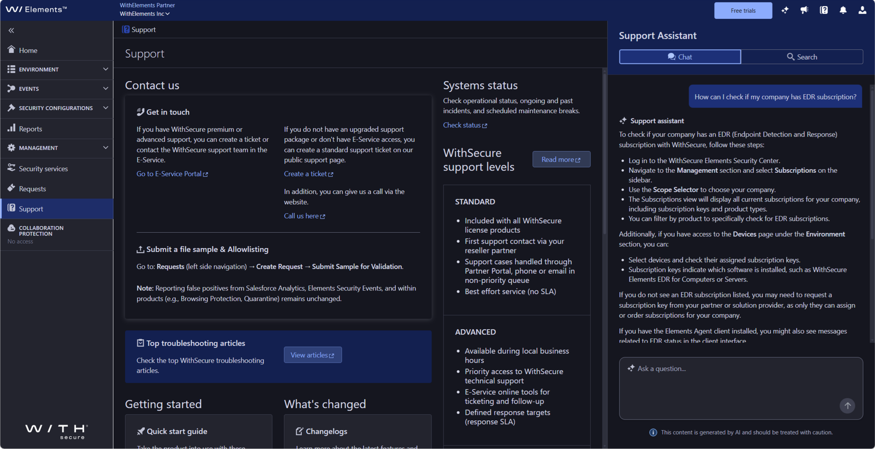The image size is (875, 449).
Task: Click the WithElements Partner text in header
Action: click(x=147, y=5)
